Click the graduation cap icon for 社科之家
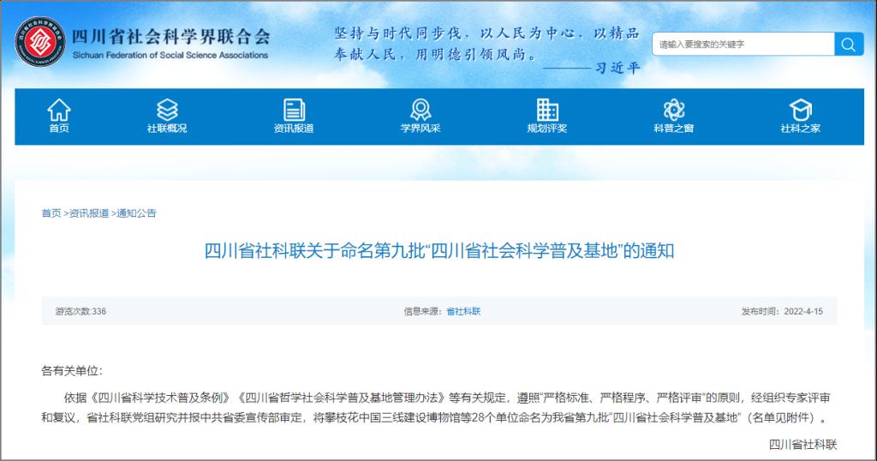This screenshot has height=461, width=877. tap(800, 109)
